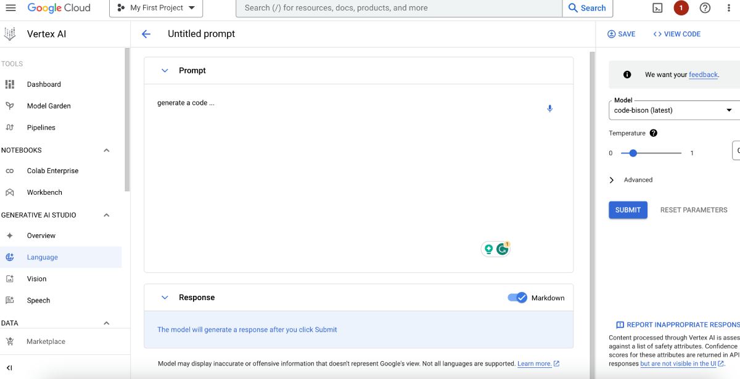Click inside the resource search field
The height and width of the screenshot is (379, 740).
click(x=398, y=8)
